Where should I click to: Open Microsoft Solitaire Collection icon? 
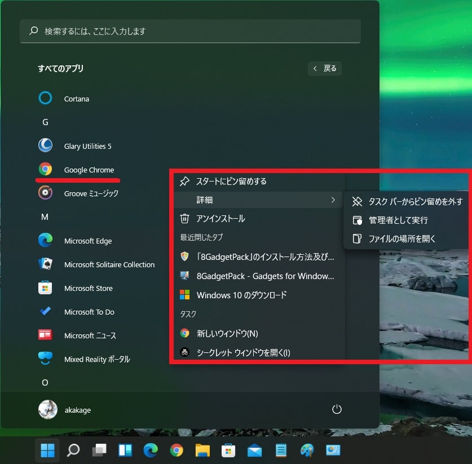[45, 264]
